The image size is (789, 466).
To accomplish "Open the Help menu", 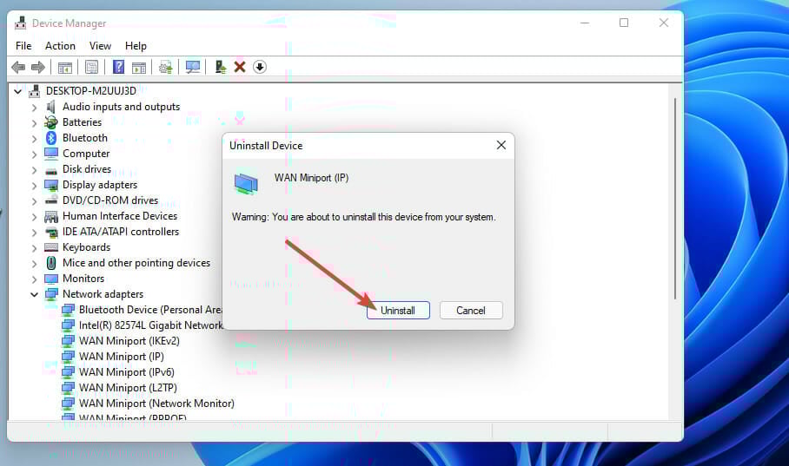I will pyautogui.click(x=136, y=46).
